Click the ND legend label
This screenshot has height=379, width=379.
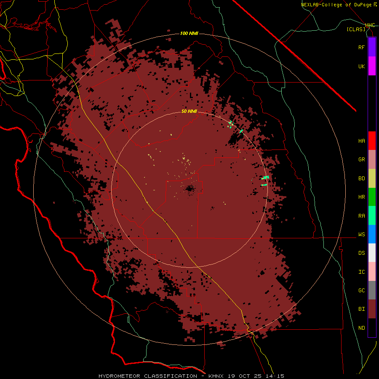pos(361,328)
